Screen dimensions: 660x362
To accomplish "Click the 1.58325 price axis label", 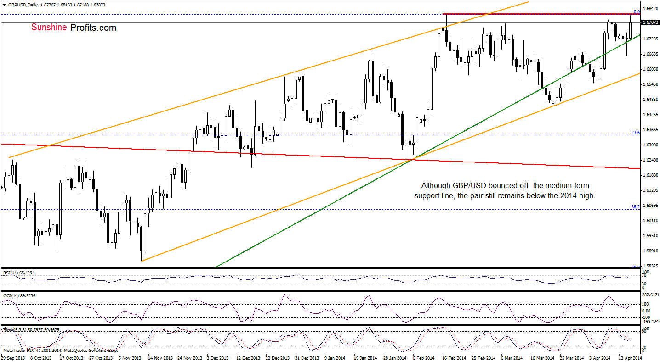I will 650,266.
